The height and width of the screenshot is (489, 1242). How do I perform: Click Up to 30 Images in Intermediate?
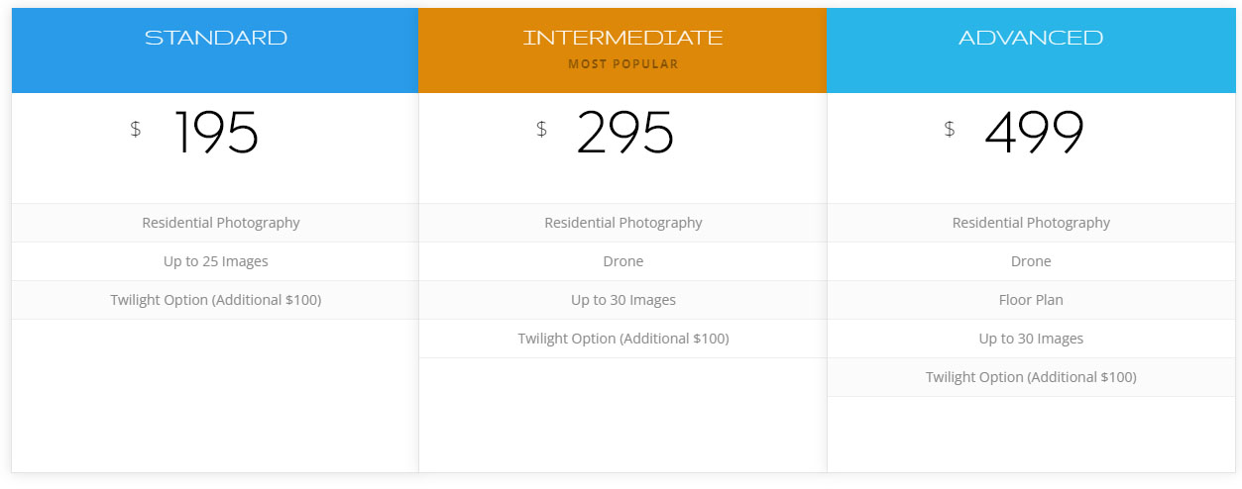pyautogui.click(x=622, y=300)
